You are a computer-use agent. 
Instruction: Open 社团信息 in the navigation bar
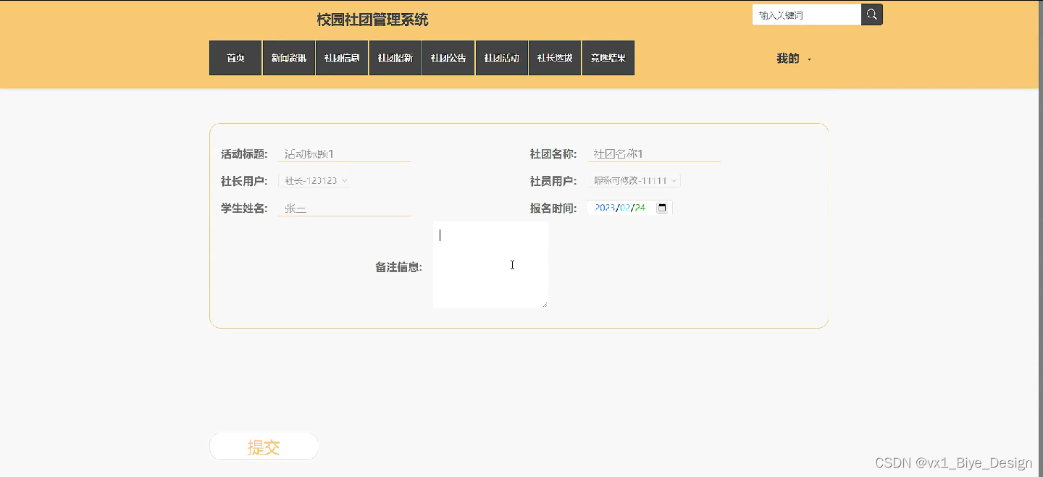click(342, 58)
